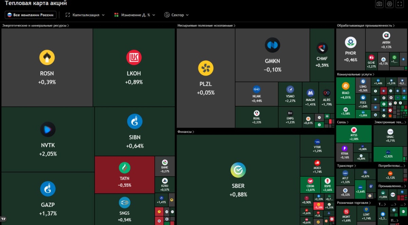The image size is (408, 225).
Task: Open the camera snapshot icon
Action: [x=379, y=4]
